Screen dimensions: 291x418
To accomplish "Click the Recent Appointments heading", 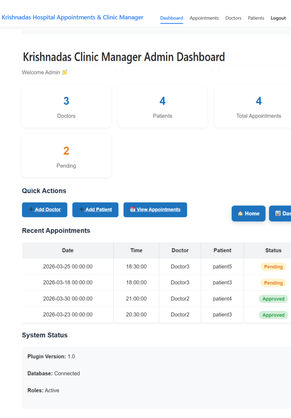I will (x=56, y=231).
